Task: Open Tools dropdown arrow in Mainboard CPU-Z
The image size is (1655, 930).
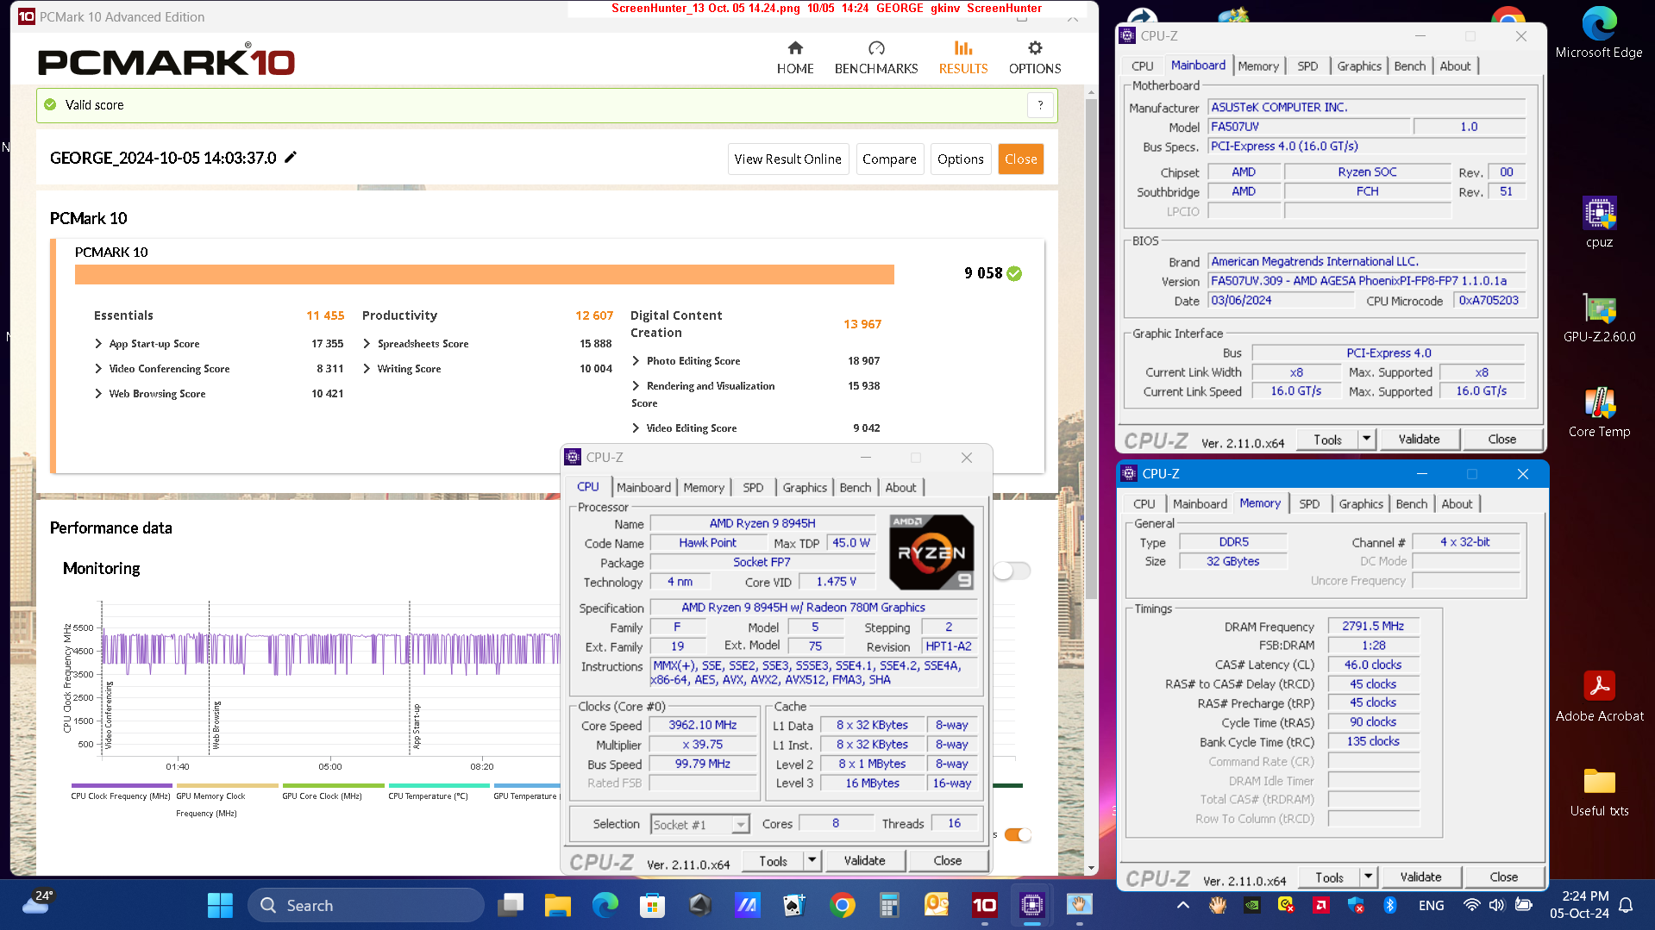Action: point(1366,439)
